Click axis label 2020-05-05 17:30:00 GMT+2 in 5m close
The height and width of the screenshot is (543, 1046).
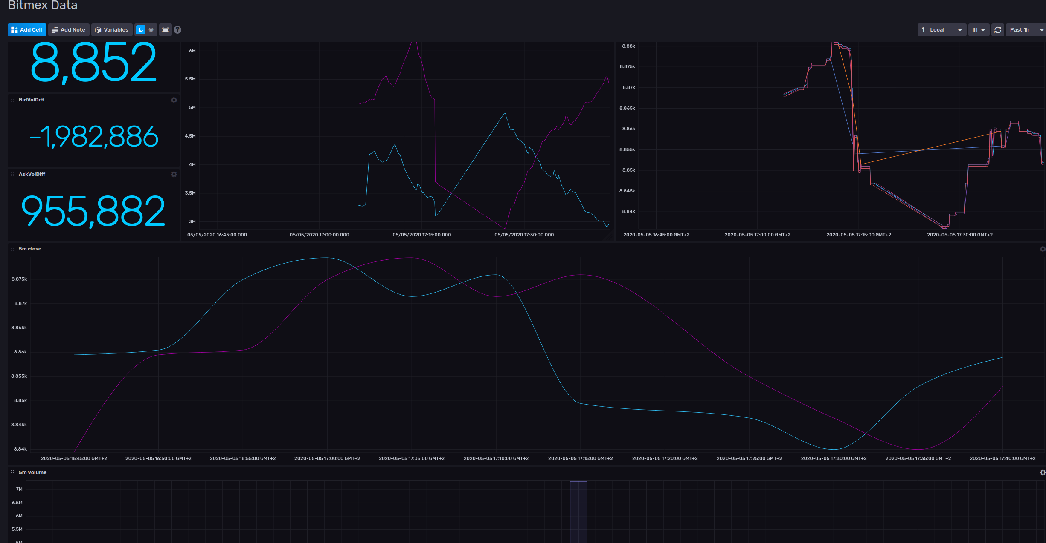click(834, 458)
